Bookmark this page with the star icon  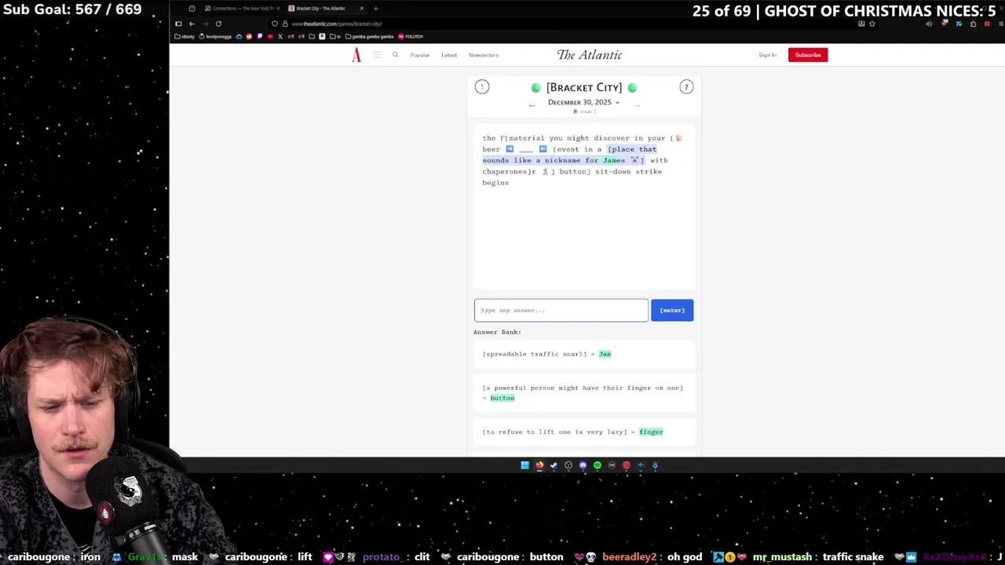[x=872, y=24]
